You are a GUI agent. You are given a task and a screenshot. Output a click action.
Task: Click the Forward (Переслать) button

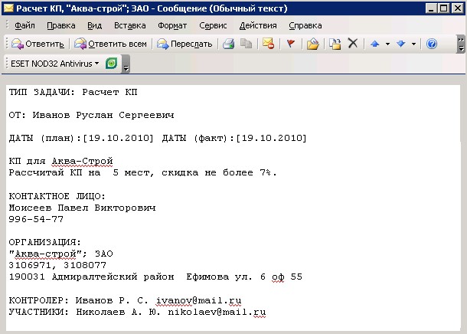tap(185, 44)
